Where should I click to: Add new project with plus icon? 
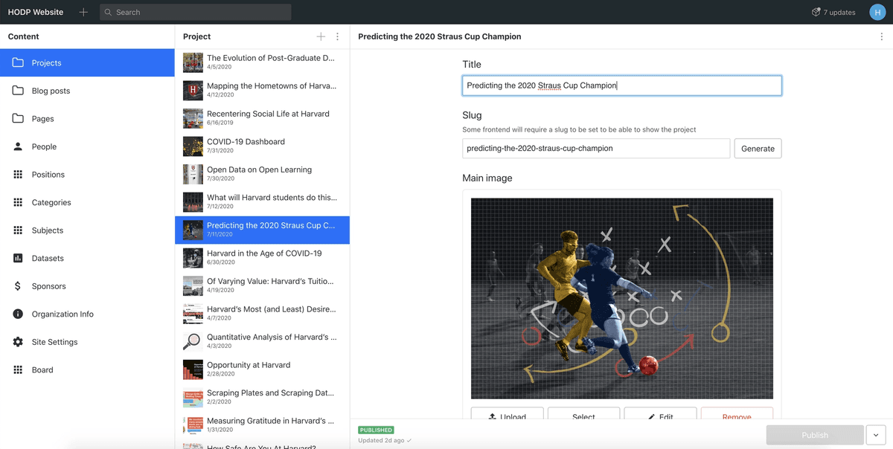point(321,36)
